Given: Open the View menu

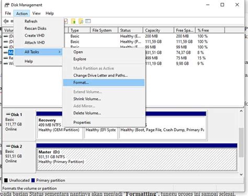Looking at the screenshot, I should point(37,14).
